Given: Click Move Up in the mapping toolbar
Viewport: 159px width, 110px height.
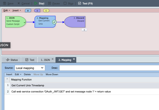Looking at the screenshot, I should (38, 74).
